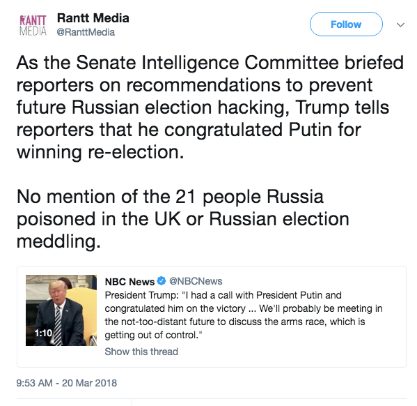The image size is (417, 406).
Task: Follow the Rantt Media account
Action: [346, 24]
